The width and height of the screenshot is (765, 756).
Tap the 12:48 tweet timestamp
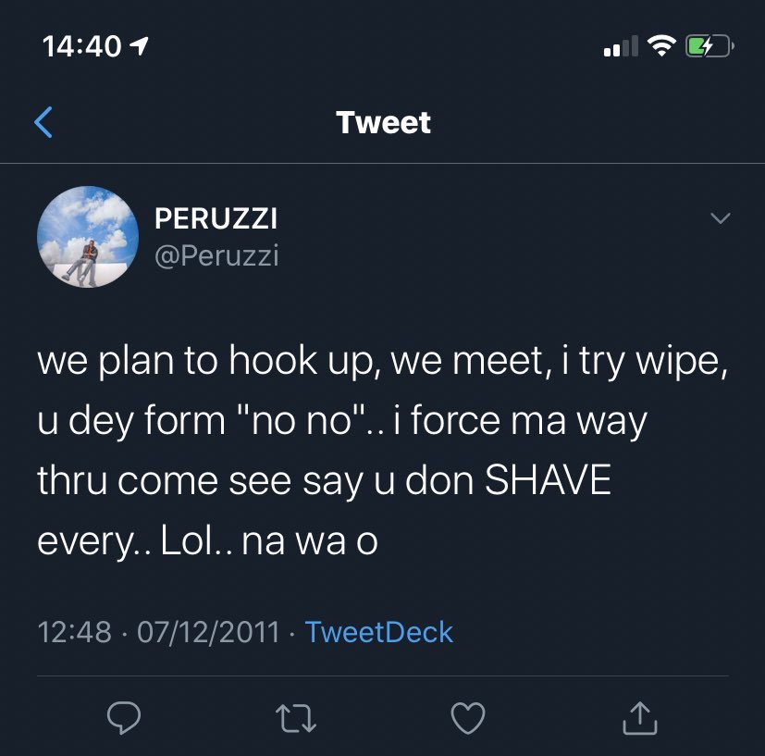75,632
